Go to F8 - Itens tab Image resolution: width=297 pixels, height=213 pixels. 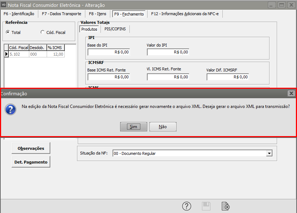(x=98, y=14)
